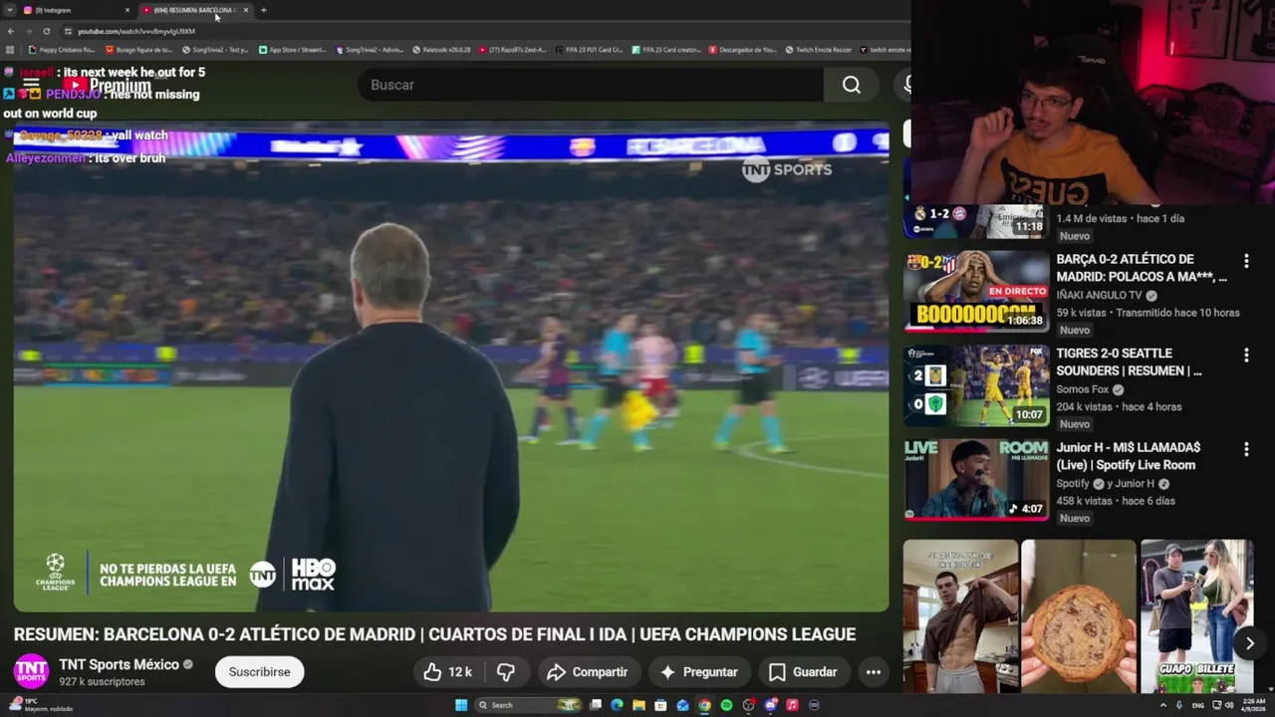Screen dimensions: 1275x717
Task: Open TNT Sports México channel avatar
Action: tap(31, 671)
